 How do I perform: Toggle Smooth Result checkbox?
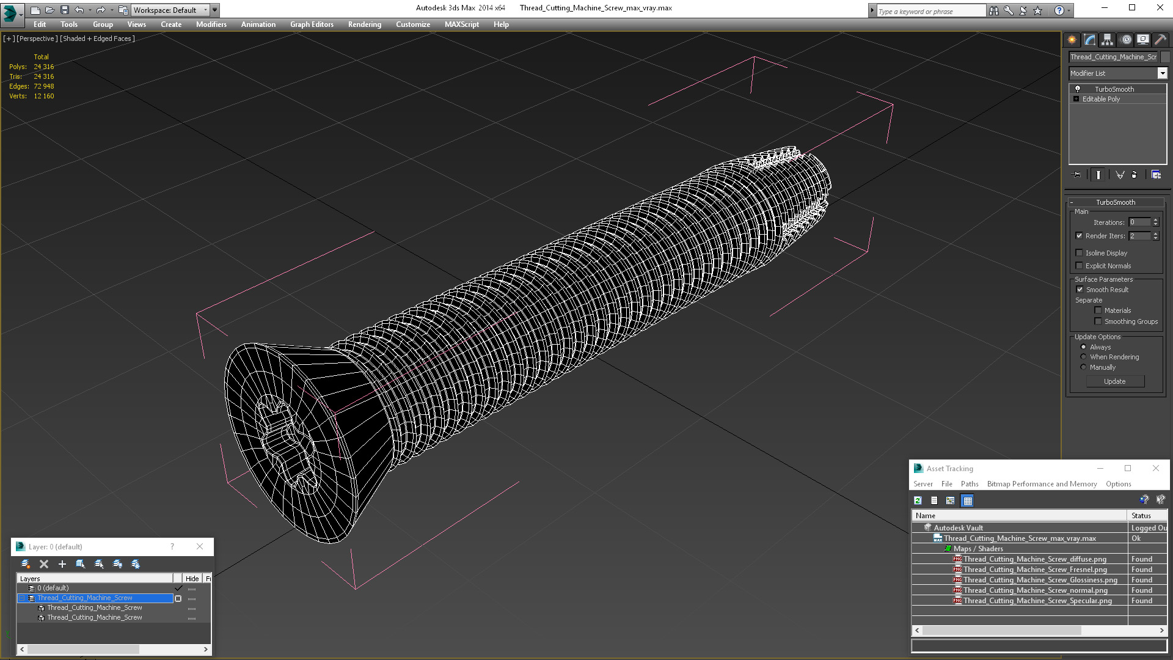pos(1080,290)
